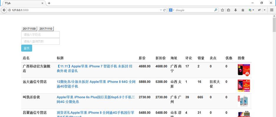Click the discount price 5388.00

click(161, 82)
